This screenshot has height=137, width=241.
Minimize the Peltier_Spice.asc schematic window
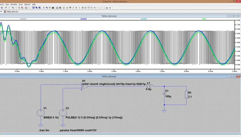tap(229, 76)
